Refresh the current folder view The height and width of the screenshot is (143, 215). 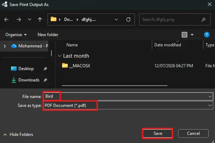128,19
